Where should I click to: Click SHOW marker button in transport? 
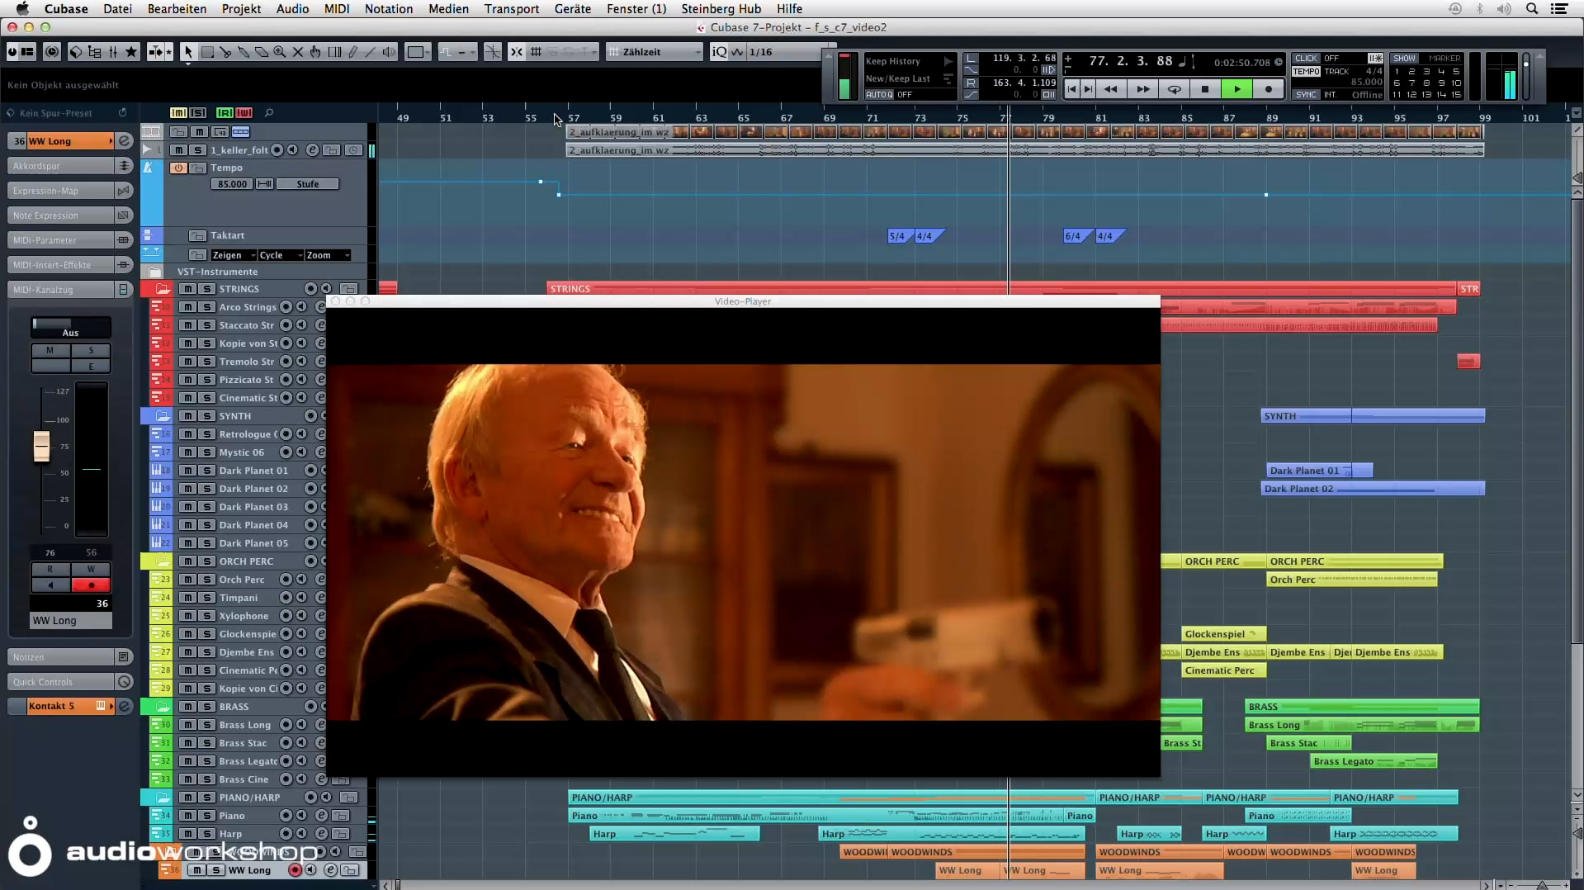pyautogui.click(x=1404, y=58)
